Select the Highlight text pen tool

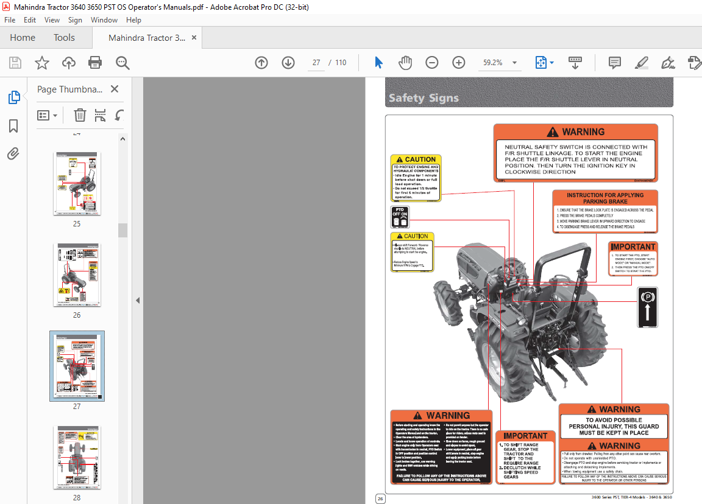pos(642,63)
